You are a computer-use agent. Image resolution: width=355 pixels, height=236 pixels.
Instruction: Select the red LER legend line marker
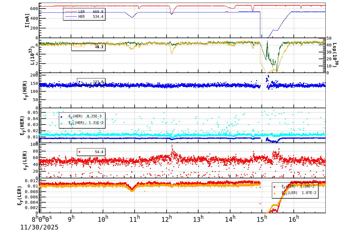tap(71, 11)
